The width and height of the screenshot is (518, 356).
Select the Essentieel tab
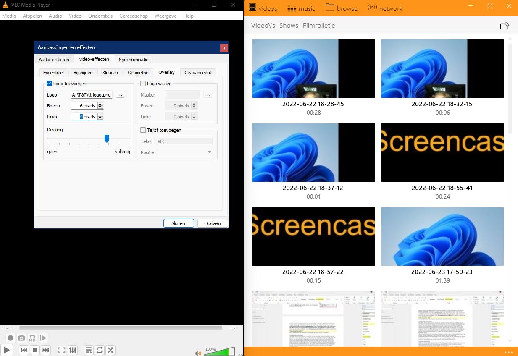click(x=53, y=73)
